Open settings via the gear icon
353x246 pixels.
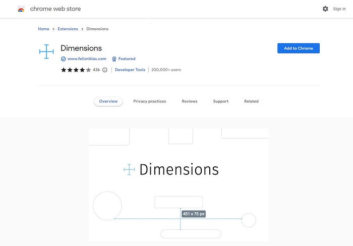pos(325,9)
